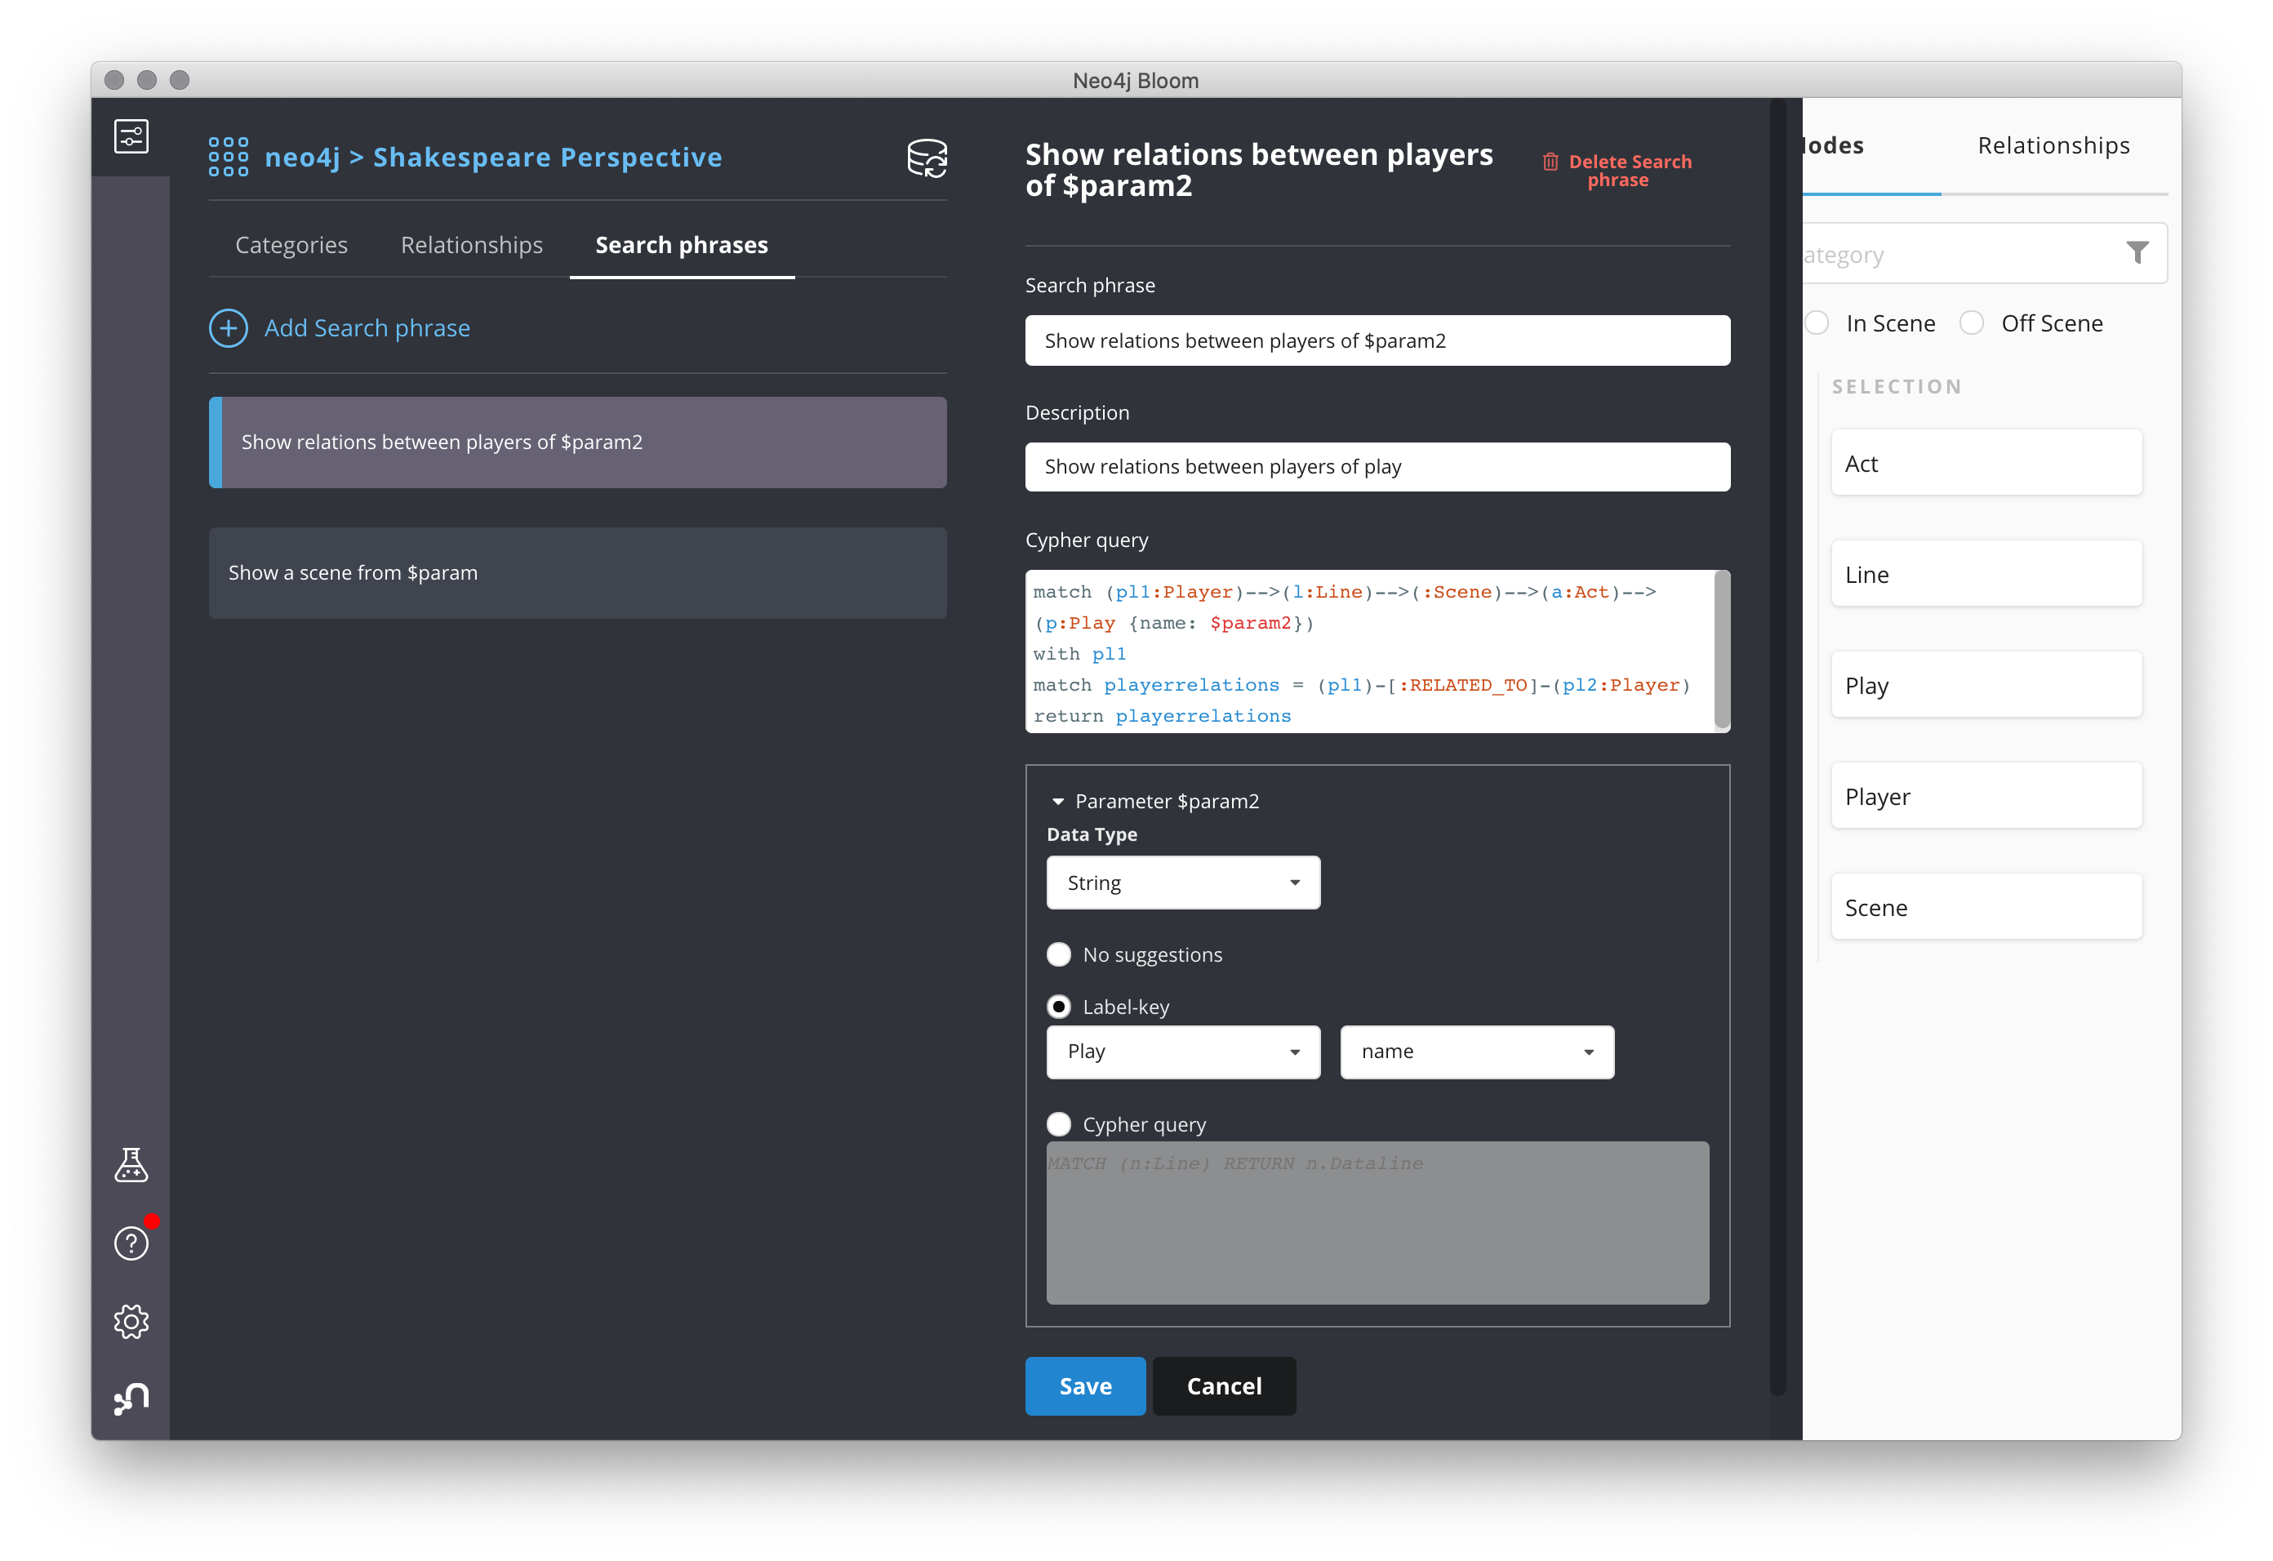
Task: Open the Play label dropdown
Action: [1182, 1052]
